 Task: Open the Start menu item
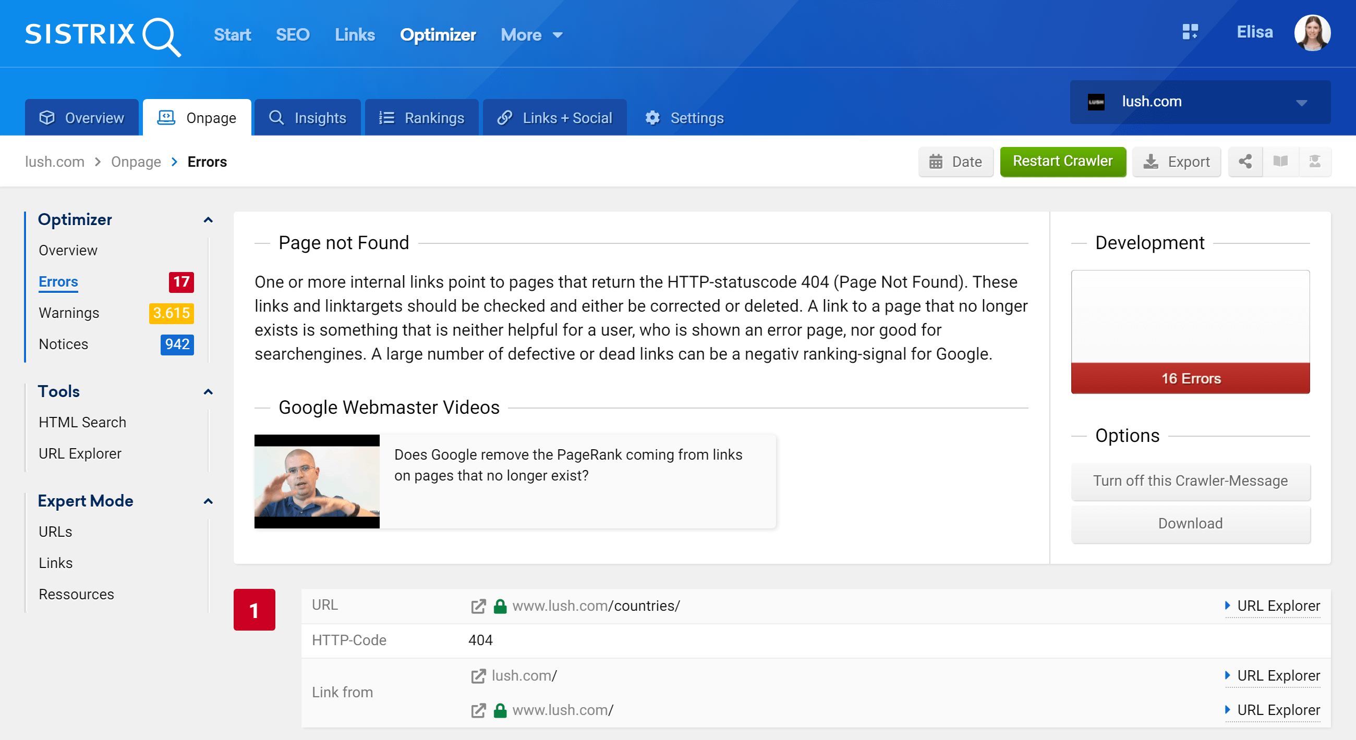click(232, 35)
